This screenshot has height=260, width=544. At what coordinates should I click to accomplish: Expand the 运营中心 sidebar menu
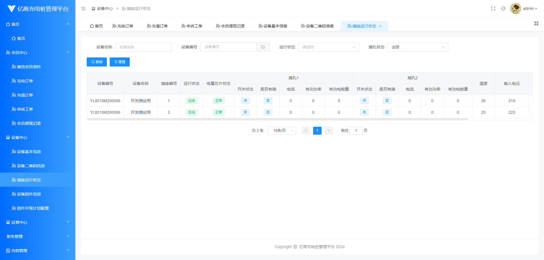tap(38, 222)
